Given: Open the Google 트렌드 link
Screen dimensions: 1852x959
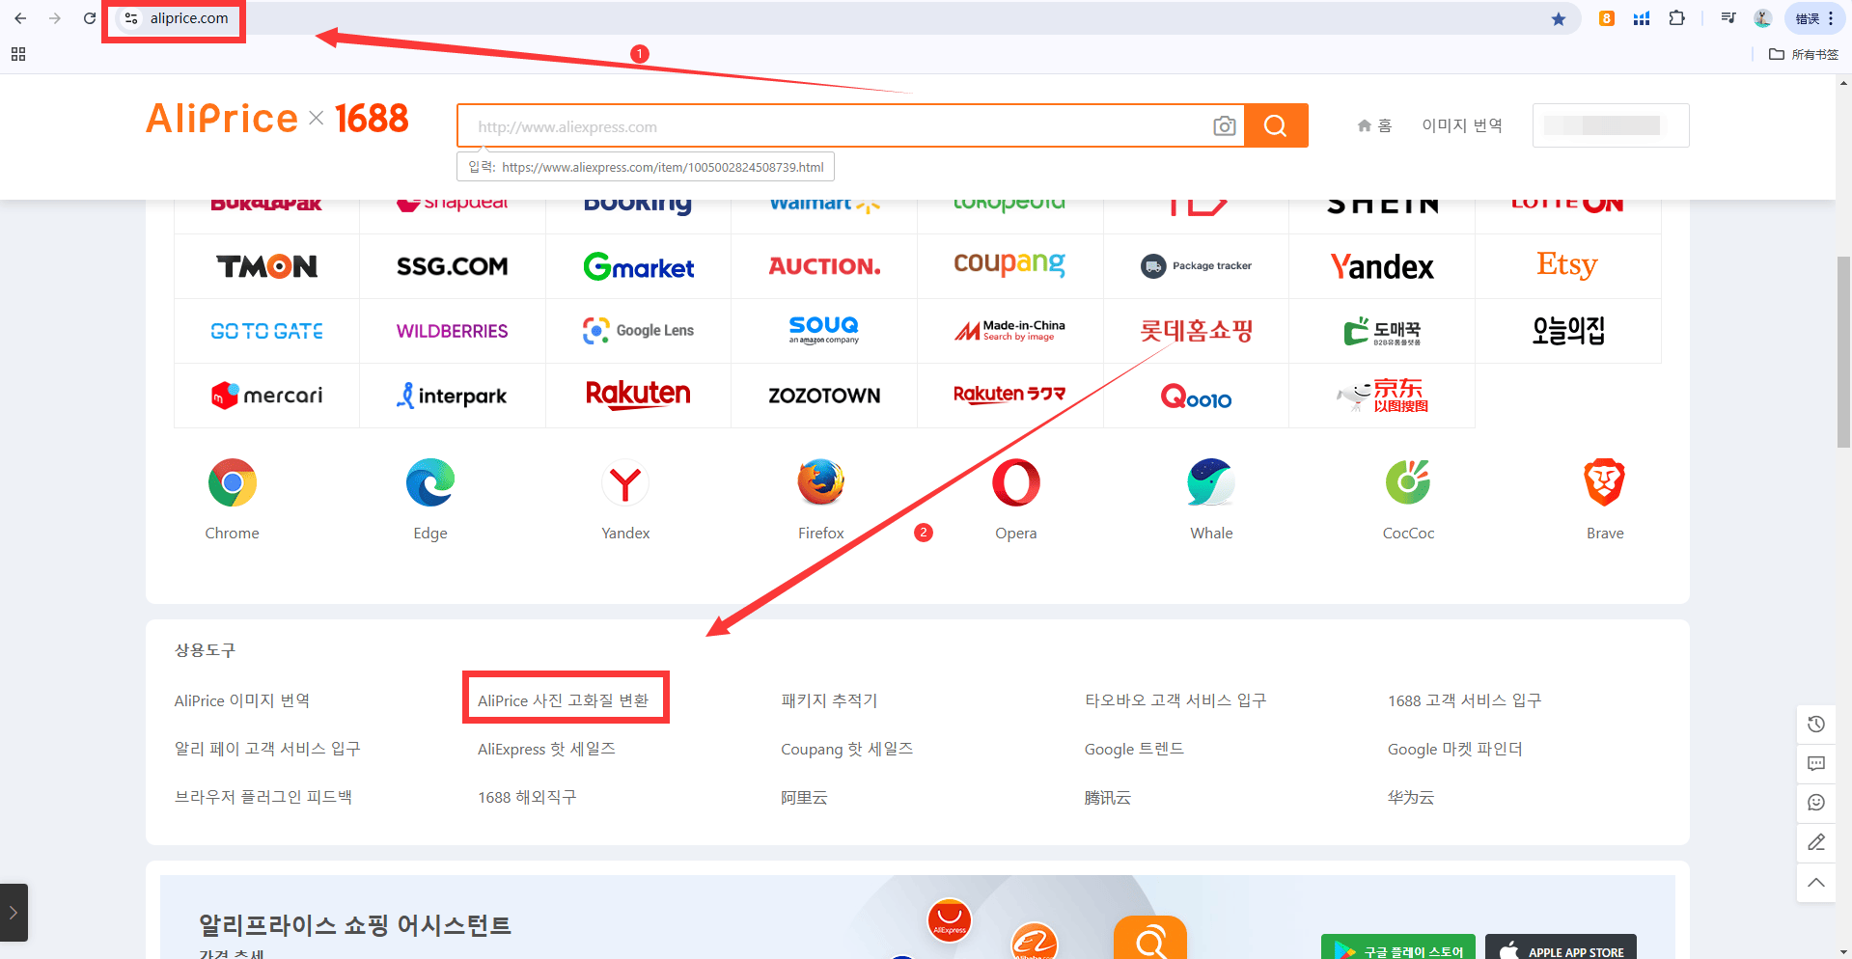Looking at the screenshot, I should [x=1134, y=749].
